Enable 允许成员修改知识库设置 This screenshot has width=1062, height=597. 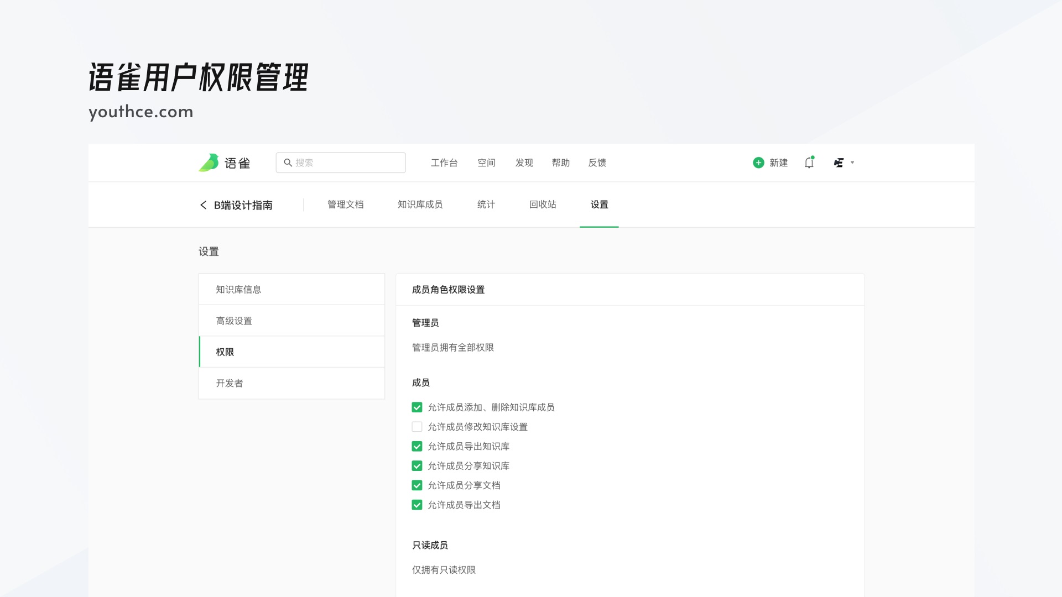[x=417, y=427]
